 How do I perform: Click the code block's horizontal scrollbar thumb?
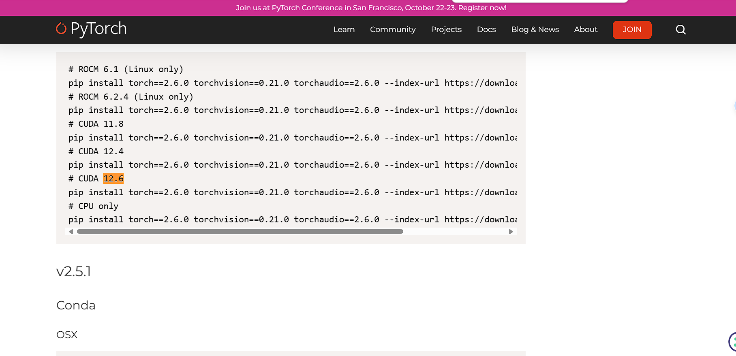(x=240, y=232)
